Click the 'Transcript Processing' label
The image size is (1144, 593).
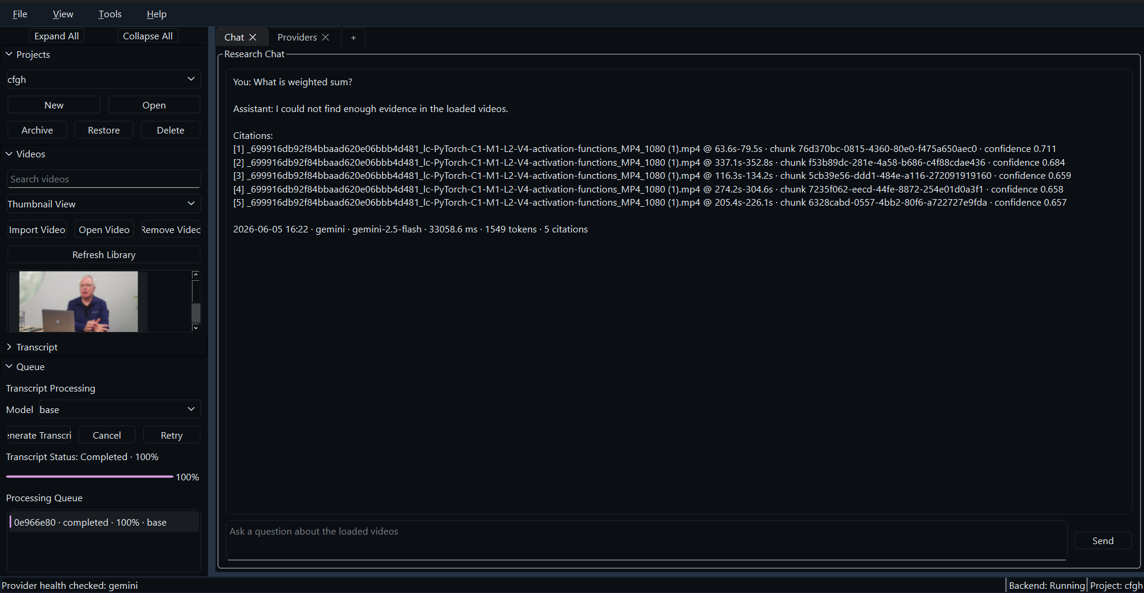coord(51,388)
